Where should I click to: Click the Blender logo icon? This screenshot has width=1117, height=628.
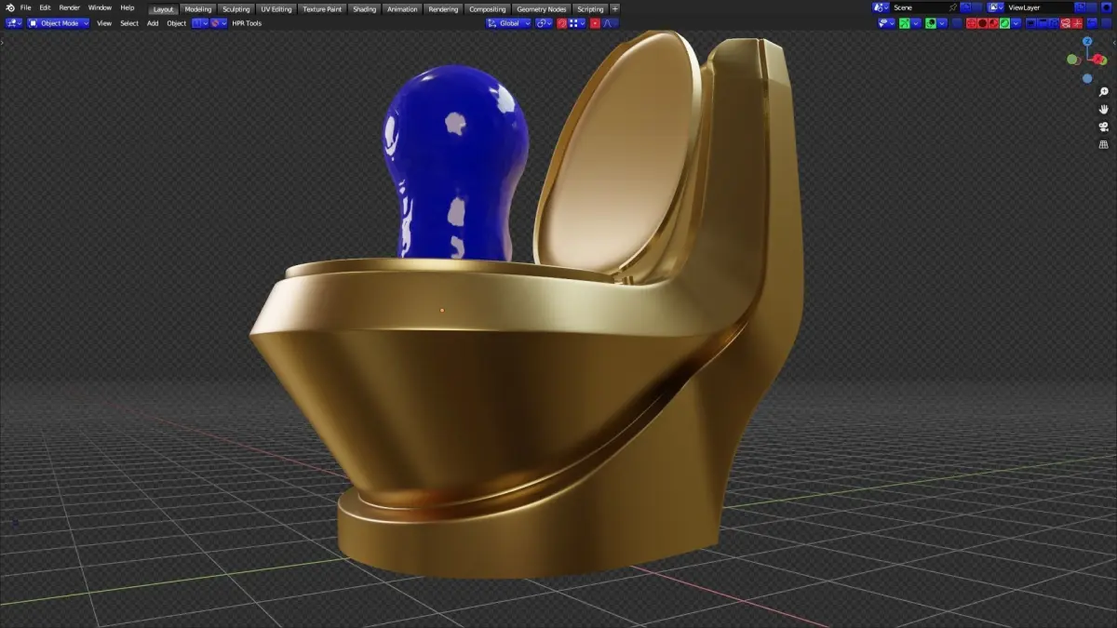pos(10,7)
